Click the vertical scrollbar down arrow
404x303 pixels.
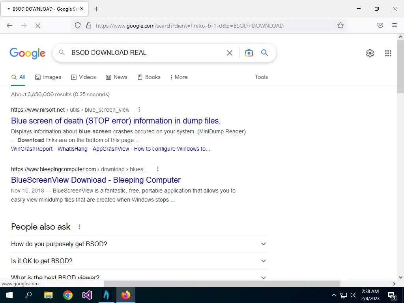(x=400, y=277)
